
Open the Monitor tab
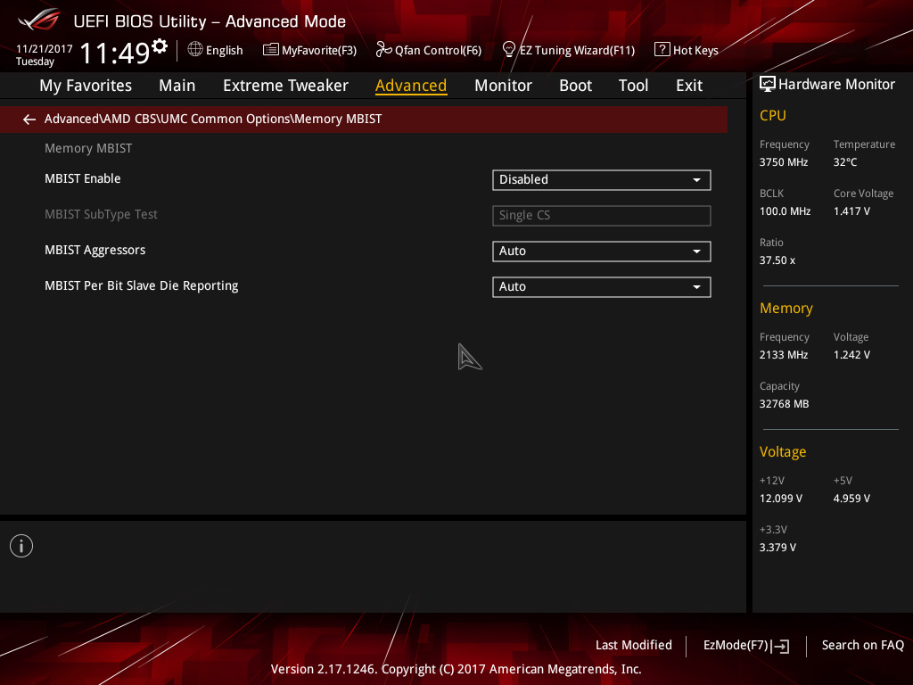pyautogui.click(x=503, y=86)
